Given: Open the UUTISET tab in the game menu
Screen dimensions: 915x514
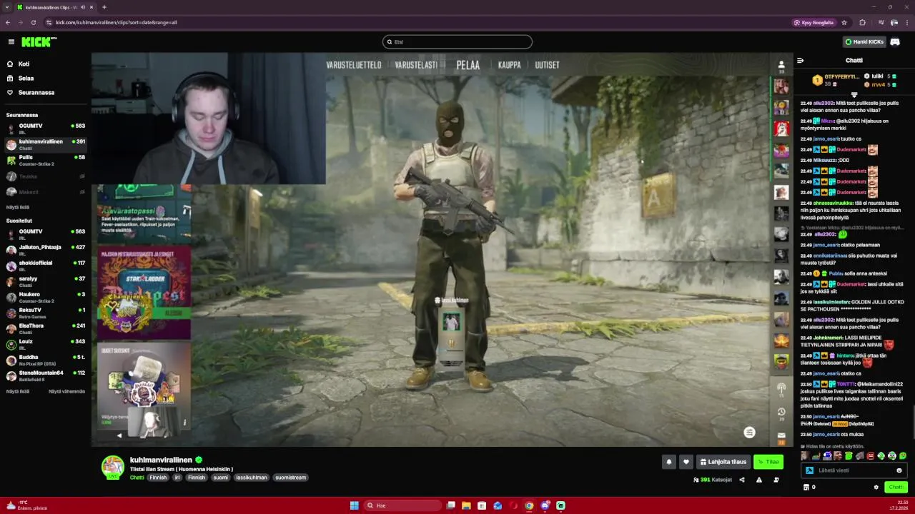Looking at the screenshot, I should point(548,65).
